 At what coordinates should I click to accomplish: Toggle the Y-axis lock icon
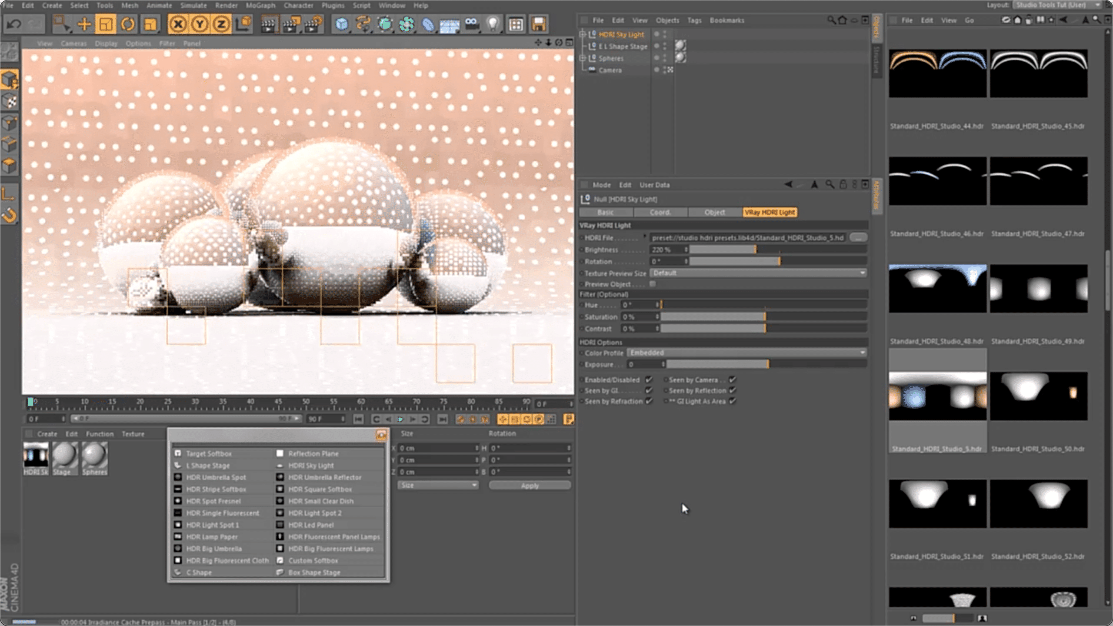200,25
